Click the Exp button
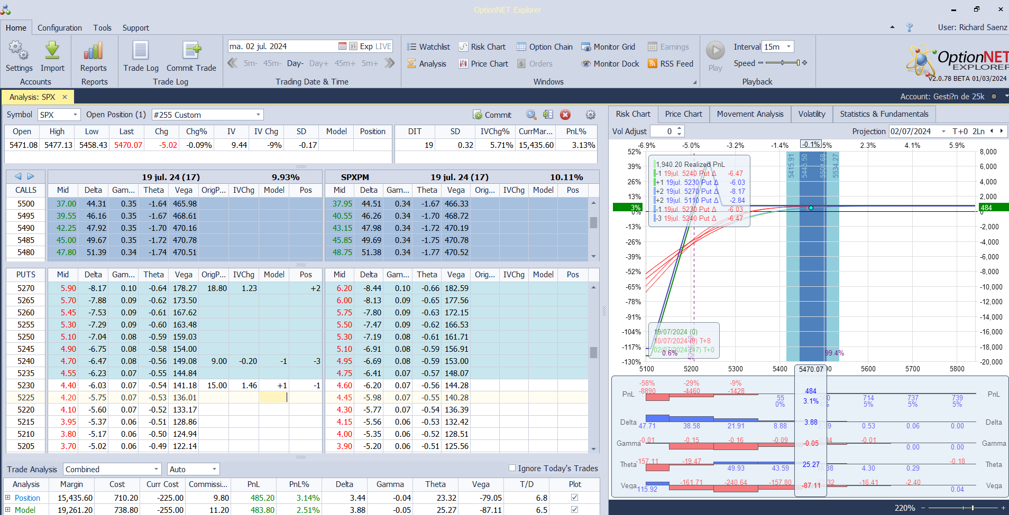1009x515 pixels. point(366,46)
